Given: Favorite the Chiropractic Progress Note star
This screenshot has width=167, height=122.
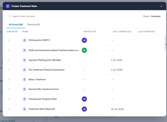Looking at the screenshot, I should pyautogui.click(x=9, y=99).
